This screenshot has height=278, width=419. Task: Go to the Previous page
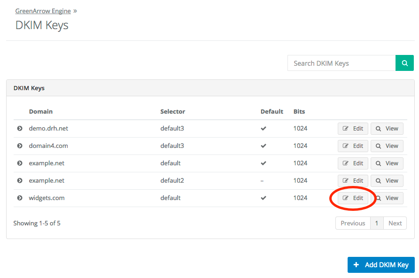[353, 223]
